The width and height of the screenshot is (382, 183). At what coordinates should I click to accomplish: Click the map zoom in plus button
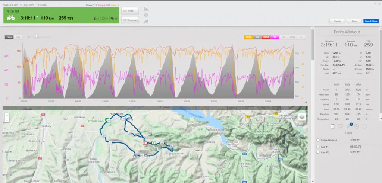pos(7,115)
